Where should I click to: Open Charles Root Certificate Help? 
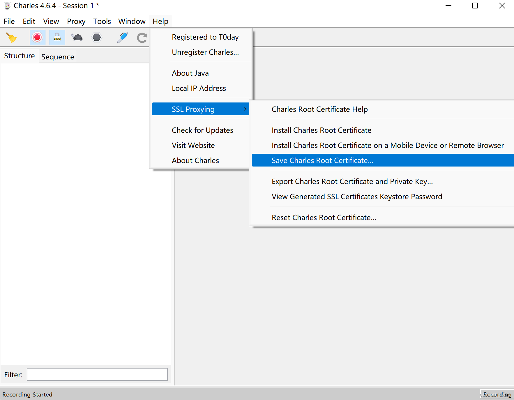(x=383, y=109)
